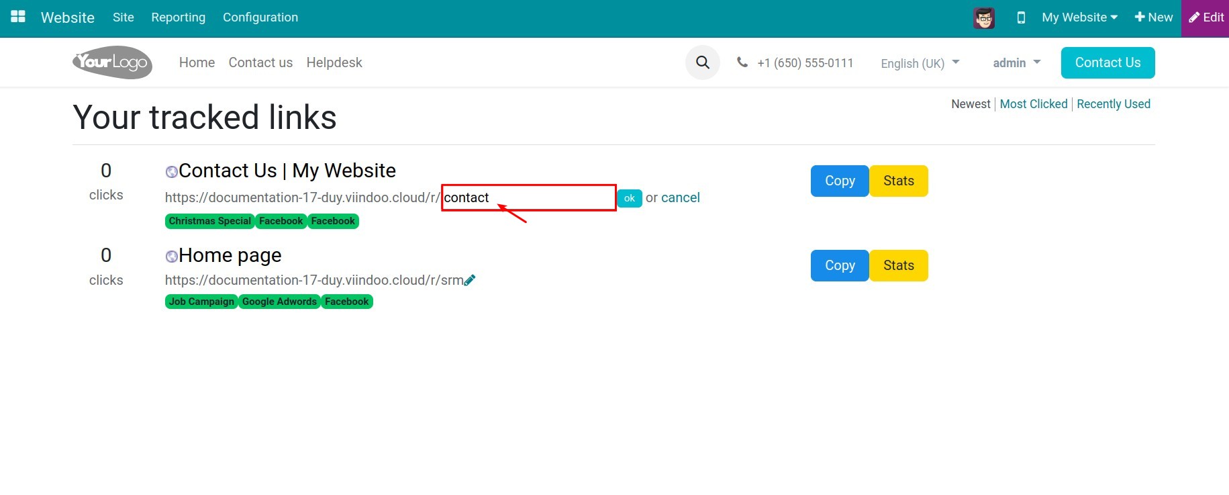The image size is (1229, 495).
Task: Click the Christmas Special tag
Action: click(210, 221)
